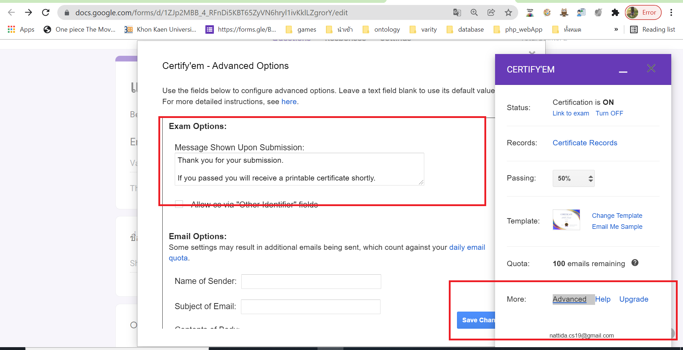Reload the current page

click(46, 12)
